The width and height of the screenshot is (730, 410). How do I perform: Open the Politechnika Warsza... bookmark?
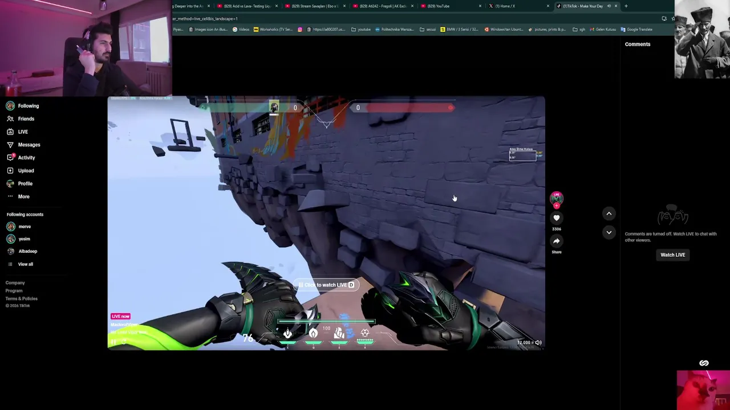394,30
